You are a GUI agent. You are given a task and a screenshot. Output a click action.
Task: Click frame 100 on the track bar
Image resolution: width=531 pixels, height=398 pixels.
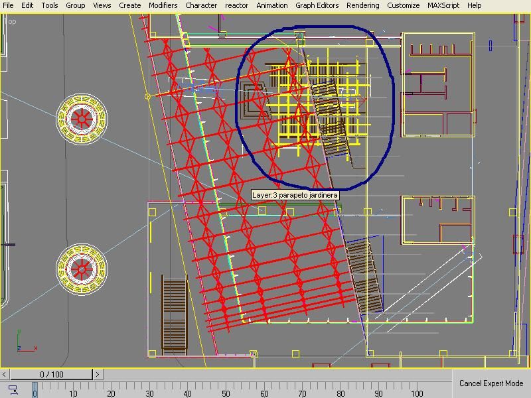click(417, 393)
